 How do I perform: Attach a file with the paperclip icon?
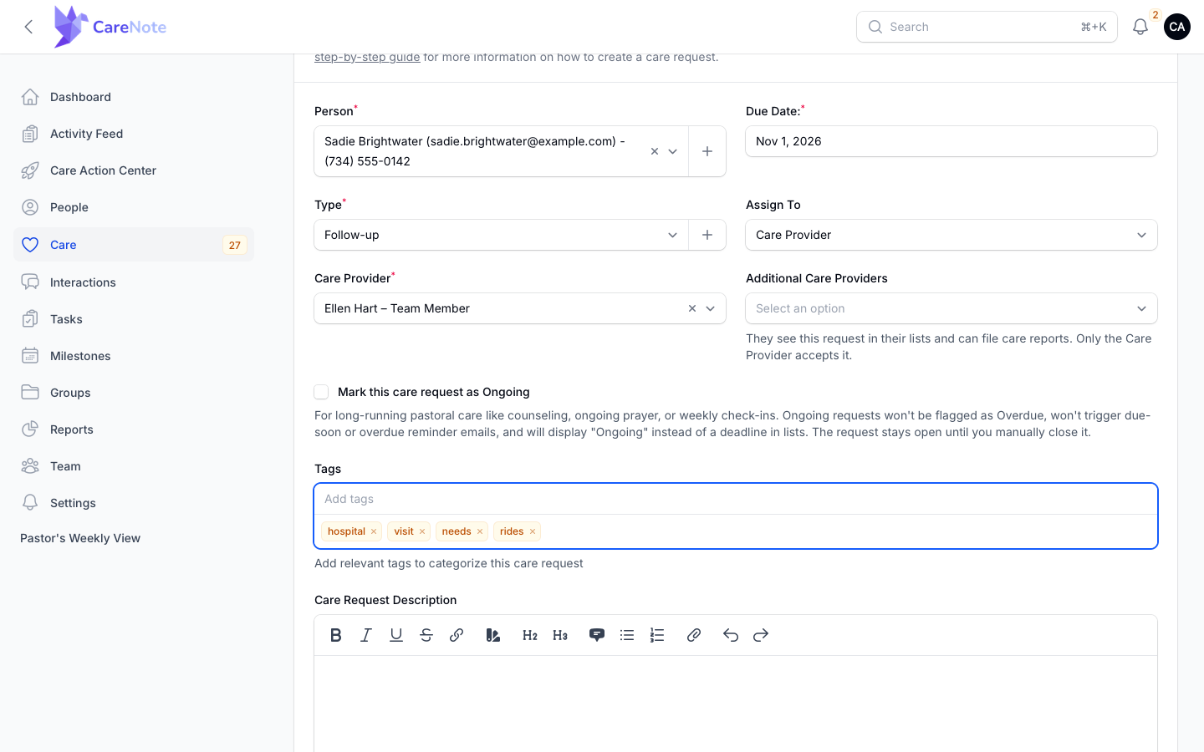click(694, 635)
